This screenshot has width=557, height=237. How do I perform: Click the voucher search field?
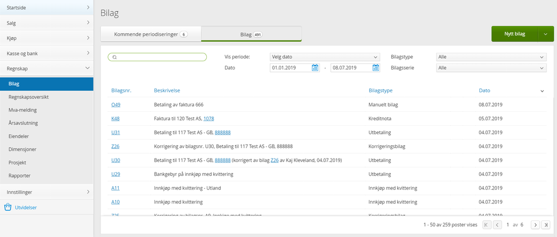click(x=157, y=57)
